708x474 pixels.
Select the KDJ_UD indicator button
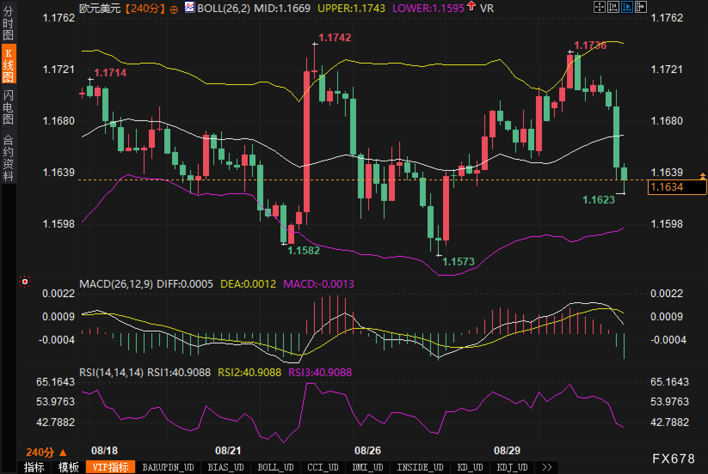pyautogui.click(x=512, y=467)
